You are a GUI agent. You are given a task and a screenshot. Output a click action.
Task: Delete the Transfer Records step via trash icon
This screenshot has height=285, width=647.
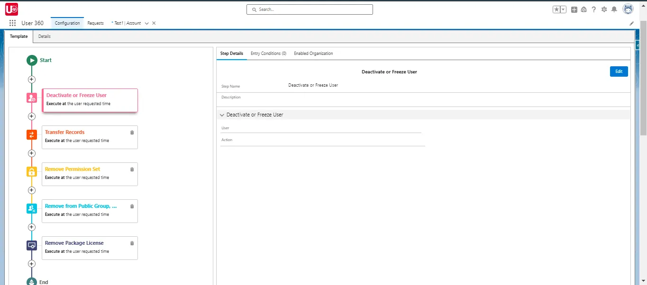(132, 132)
